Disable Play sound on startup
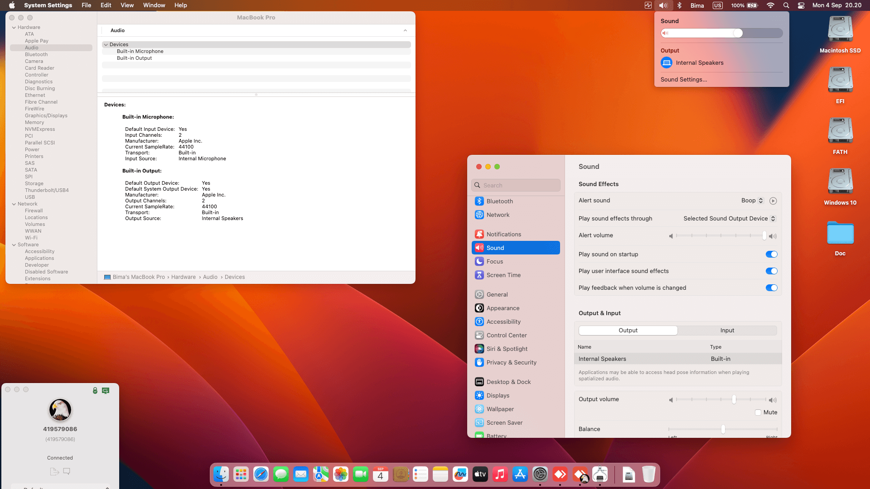The width and height of the screenshot is (870, 489). [x=771, y=254]
